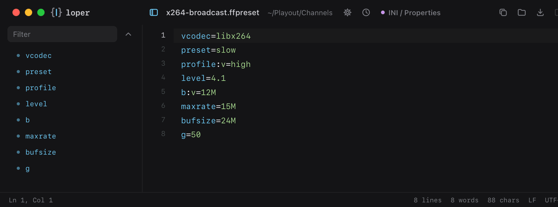Viewport: 558px width, 207px height.
Task: Click the profile:v=high code line
Action: click(x=216, y=64)
